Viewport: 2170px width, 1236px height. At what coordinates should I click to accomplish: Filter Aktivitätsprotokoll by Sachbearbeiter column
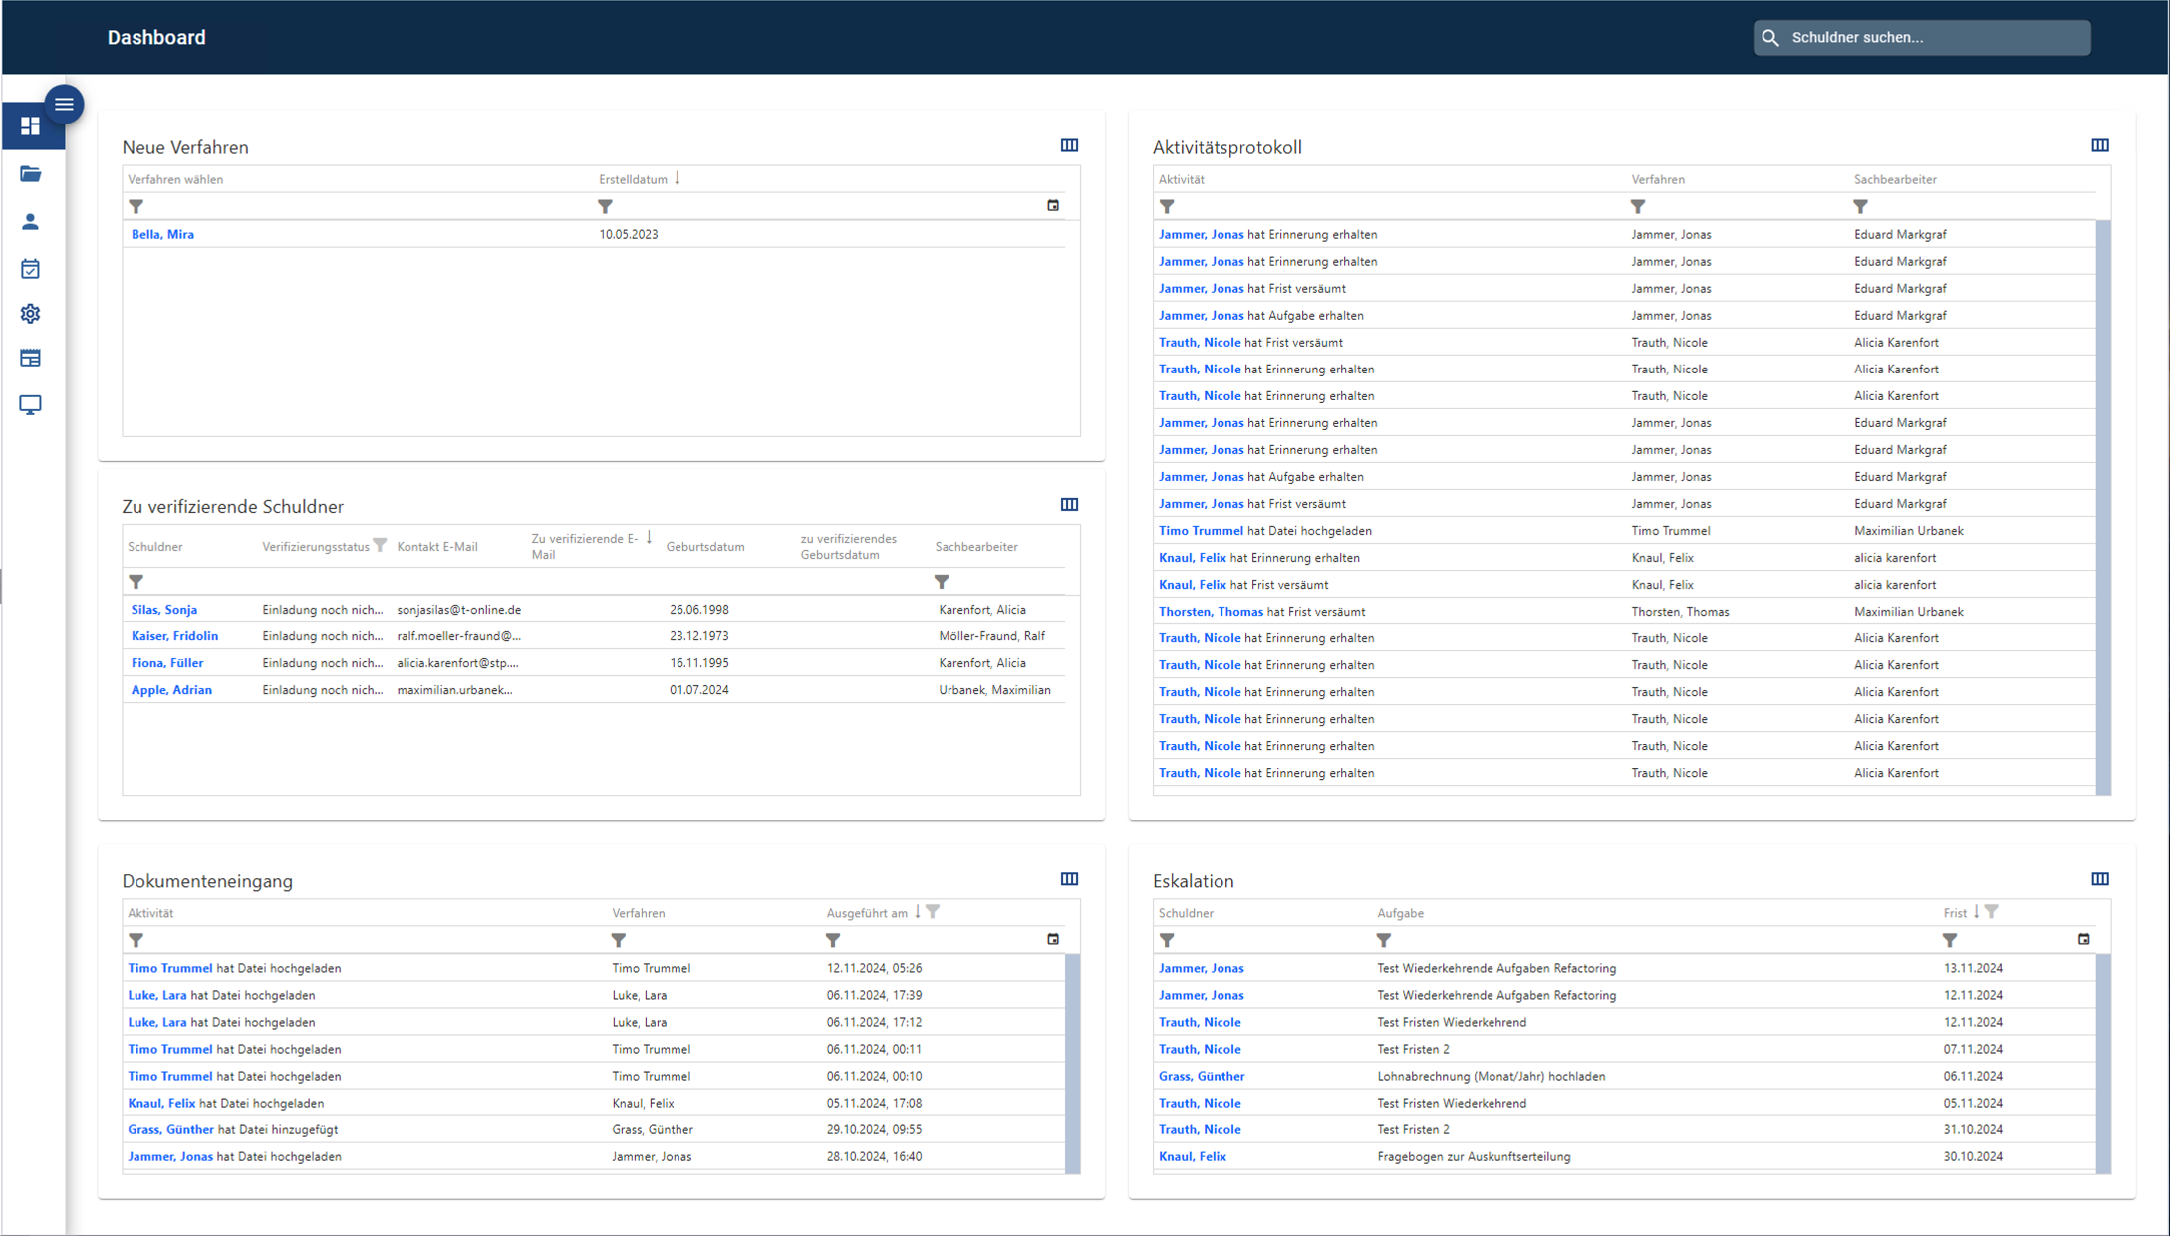pos(1860,206)
